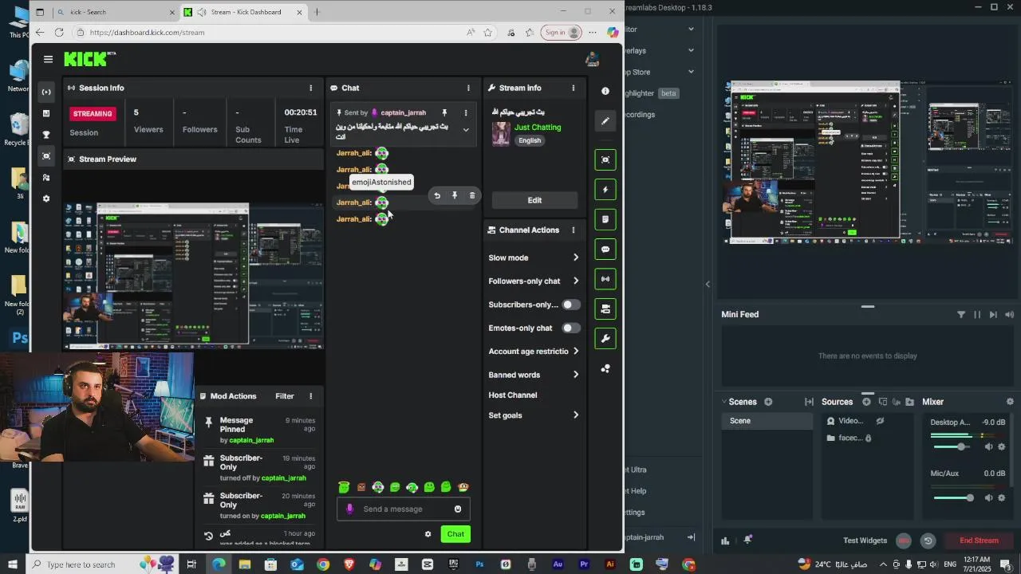Toggle the mod actions document widget icon
The image size is (1021, 574).
click(605, 219)
